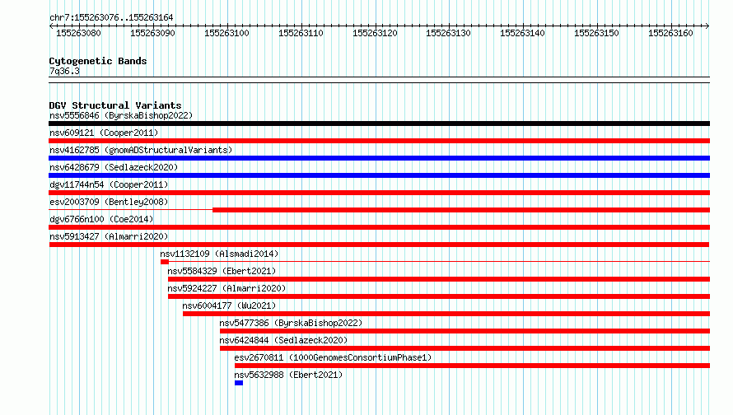This screenshot has height=415, width=733.
Task: Click ruler position 155263140
Action: pyautogui.click(x=523, y=33)
